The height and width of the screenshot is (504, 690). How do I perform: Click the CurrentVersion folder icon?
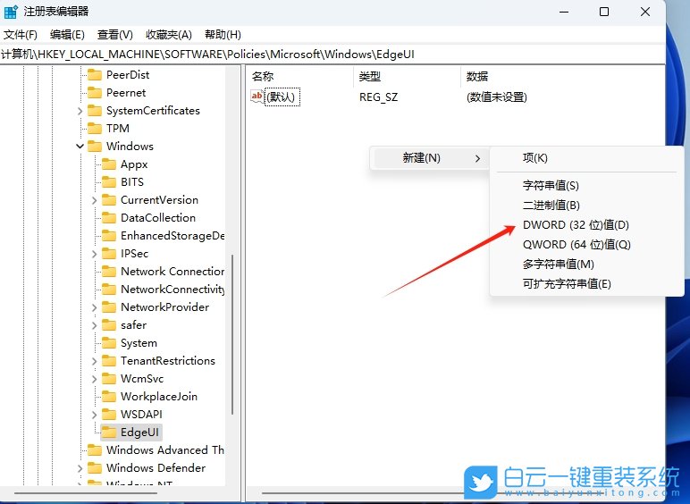click(109, 200)
